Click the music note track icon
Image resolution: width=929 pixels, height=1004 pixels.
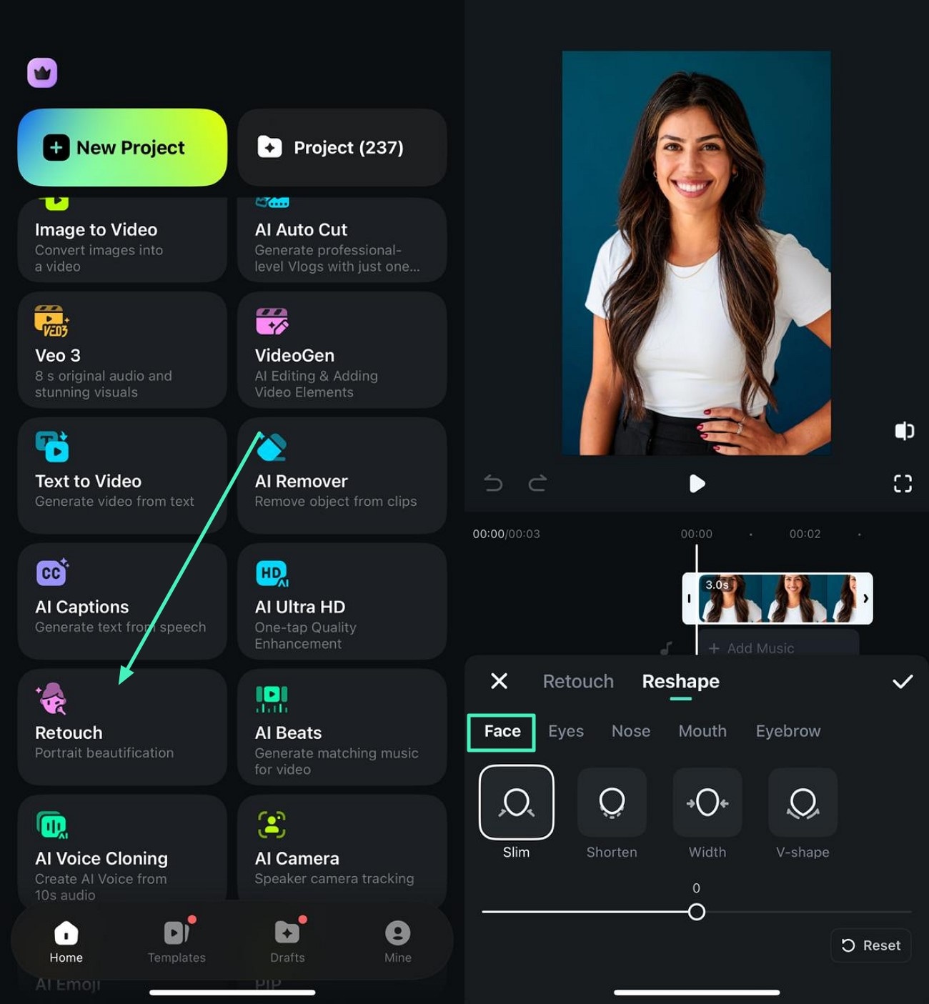click(666, 648)
